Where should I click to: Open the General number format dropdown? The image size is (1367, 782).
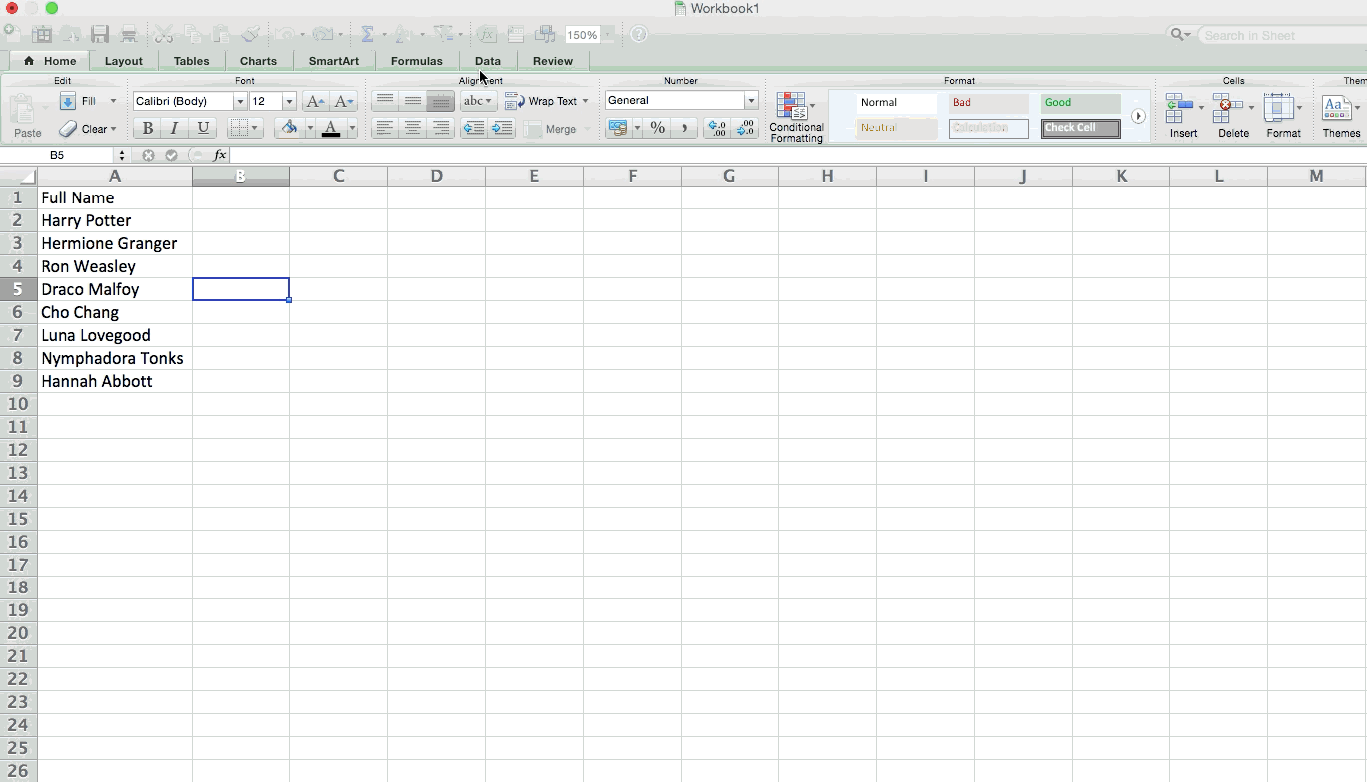coord(750,100)
